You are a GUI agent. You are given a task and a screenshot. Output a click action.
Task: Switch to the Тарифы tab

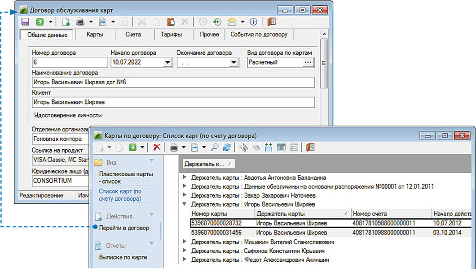coord(171,35)
